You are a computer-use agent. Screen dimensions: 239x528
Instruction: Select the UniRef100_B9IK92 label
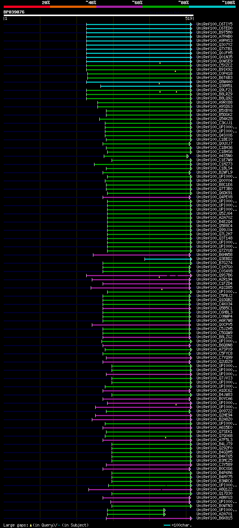tap(215, 69)
